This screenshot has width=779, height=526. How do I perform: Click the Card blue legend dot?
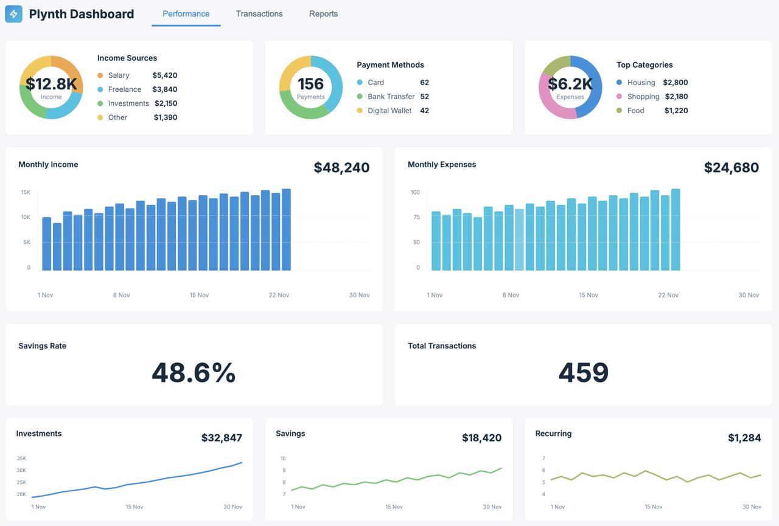[x=360, y=83]
